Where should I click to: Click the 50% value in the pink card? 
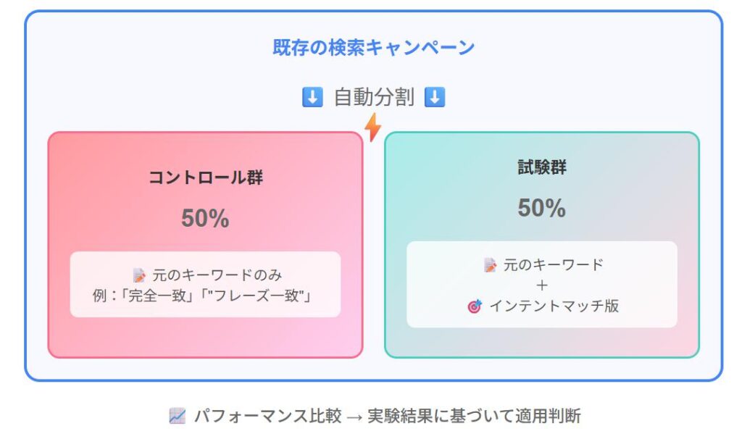(205, 219)
